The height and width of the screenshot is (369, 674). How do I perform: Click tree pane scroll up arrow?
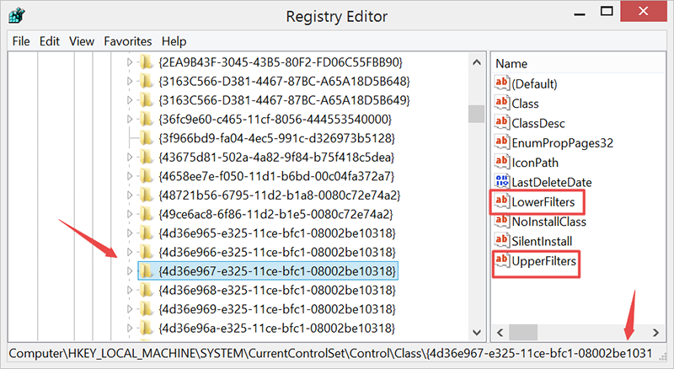(476, 62)
